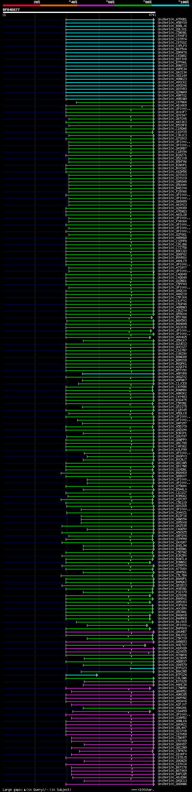This screenshot has height=792, width=192.
Task: Open hit UniRef100_C5WXW1
Action: click(x=172, y=32)
